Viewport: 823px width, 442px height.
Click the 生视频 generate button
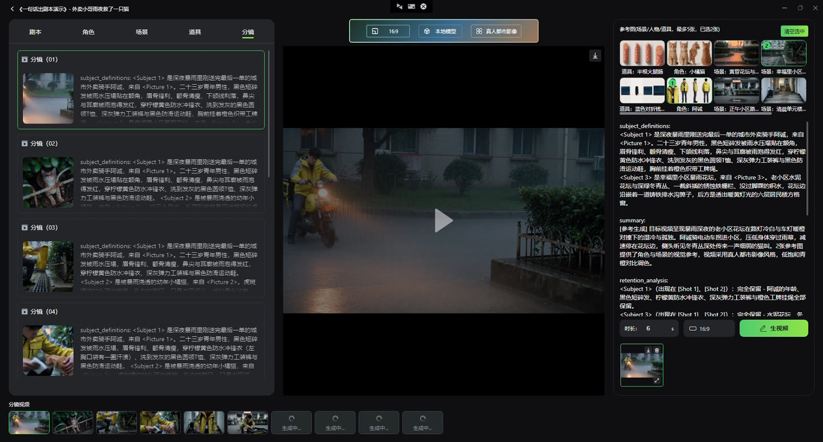click(x=774, y=328)
